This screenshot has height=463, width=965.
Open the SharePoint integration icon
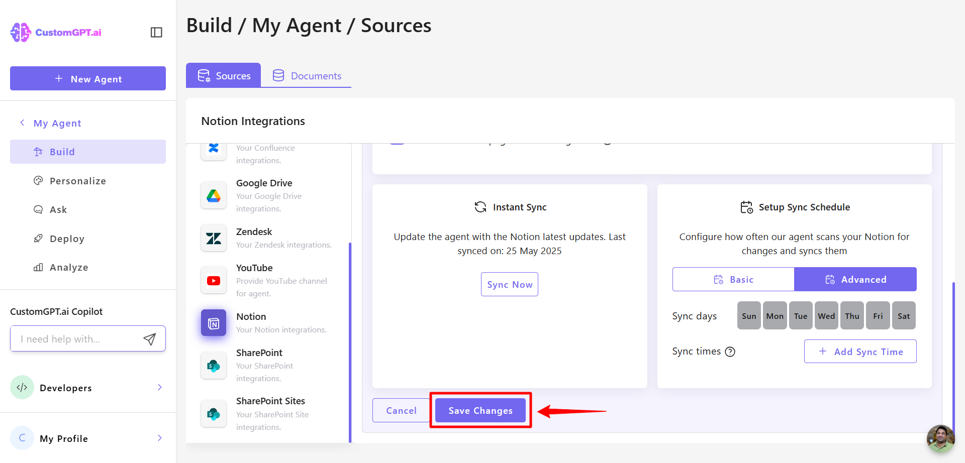(214, 365)
